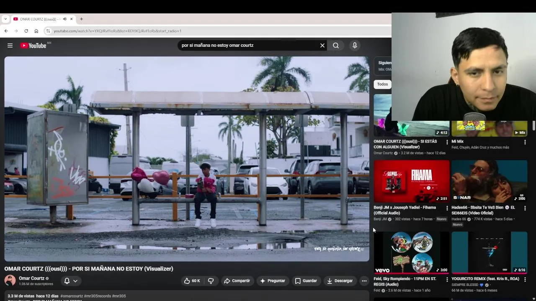This screenshot has width=536, height=301.
Task: Click the Descargar download button
Action: 340,281
